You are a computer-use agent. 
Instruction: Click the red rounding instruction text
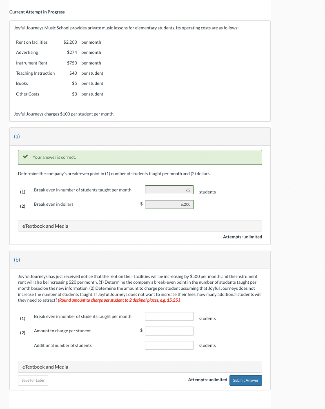(x=119, y=300)
